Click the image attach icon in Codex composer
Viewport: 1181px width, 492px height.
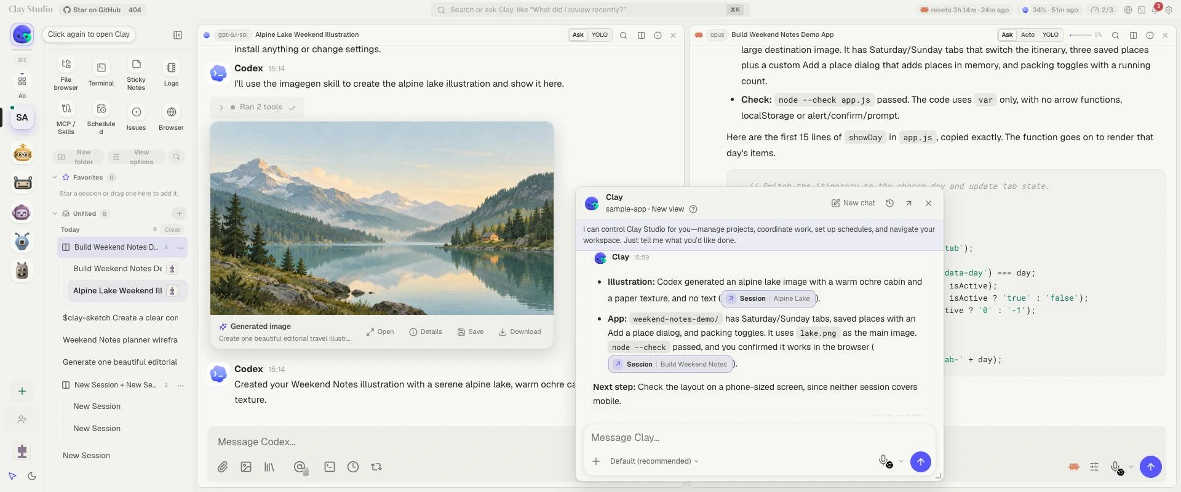(x=246, y=467)
